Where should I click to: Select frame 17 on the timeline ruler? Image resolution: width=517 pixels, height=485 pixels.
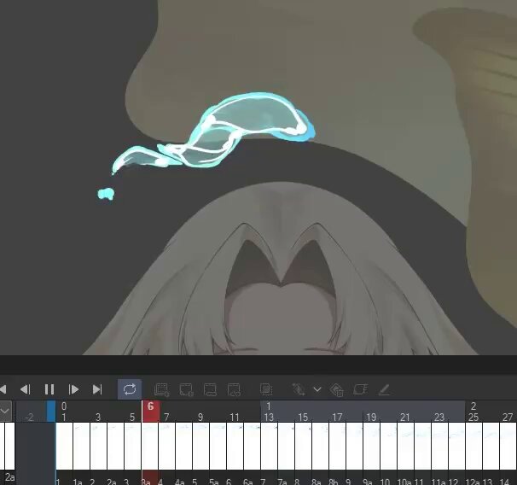tap(337, 418)
